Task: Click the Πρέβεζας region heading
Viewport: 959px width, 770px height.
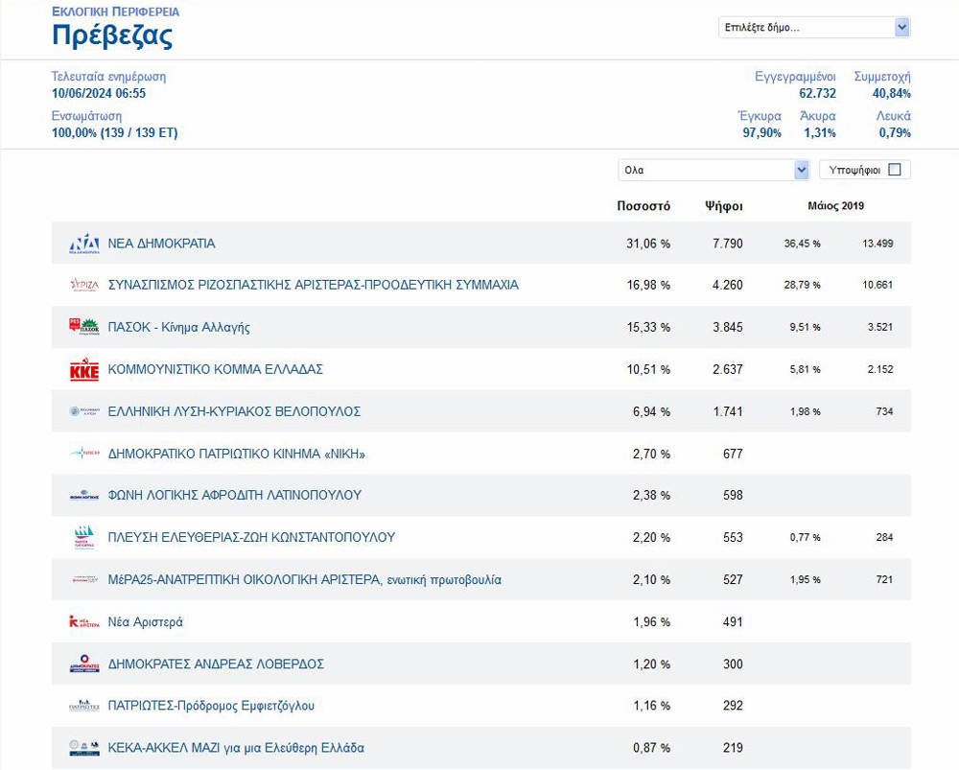Action: click(x=112, y=36)
